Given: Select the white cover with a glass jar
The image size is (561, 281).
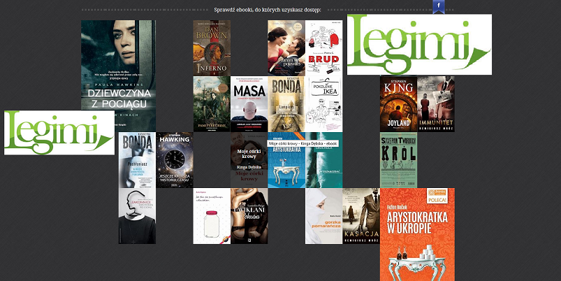Looking at the screenshot, I should 212,216.
